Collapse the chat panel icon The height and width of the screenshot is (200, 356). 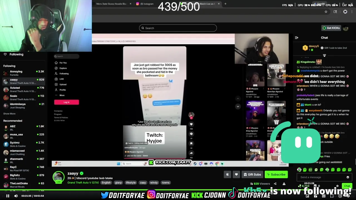tap(296, 37)
